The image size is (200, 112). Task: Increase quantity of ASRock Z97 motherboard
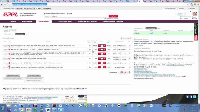click(x=104, y=54)
